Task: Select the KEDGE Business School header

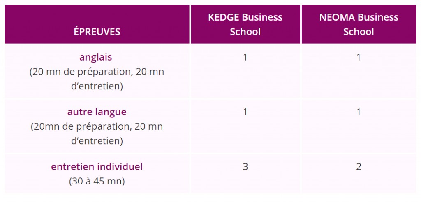Action: 245,24
